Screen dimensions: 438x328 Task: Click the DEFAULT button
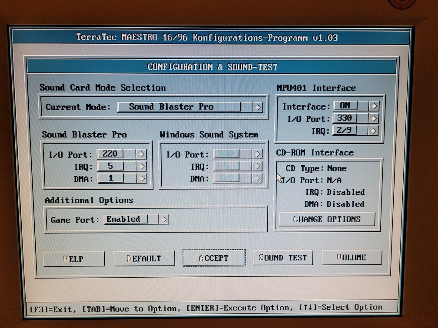coord(144,259)
